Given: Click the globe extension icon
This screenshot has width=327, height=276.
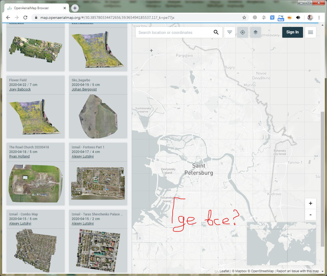Looking at the screenshot, I should [255, 18].
